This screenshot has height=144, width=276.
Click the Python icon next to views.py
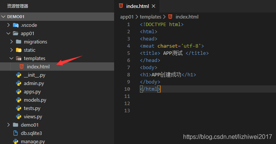pos(19,116)
